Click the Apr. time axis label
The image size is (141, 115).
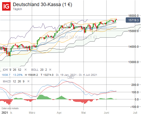pyautogui.click(x=59, y=113)
